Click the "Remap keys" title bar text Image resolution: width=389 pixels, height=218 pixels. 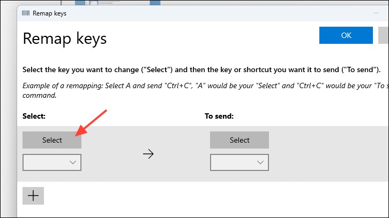tap(50, 13)
